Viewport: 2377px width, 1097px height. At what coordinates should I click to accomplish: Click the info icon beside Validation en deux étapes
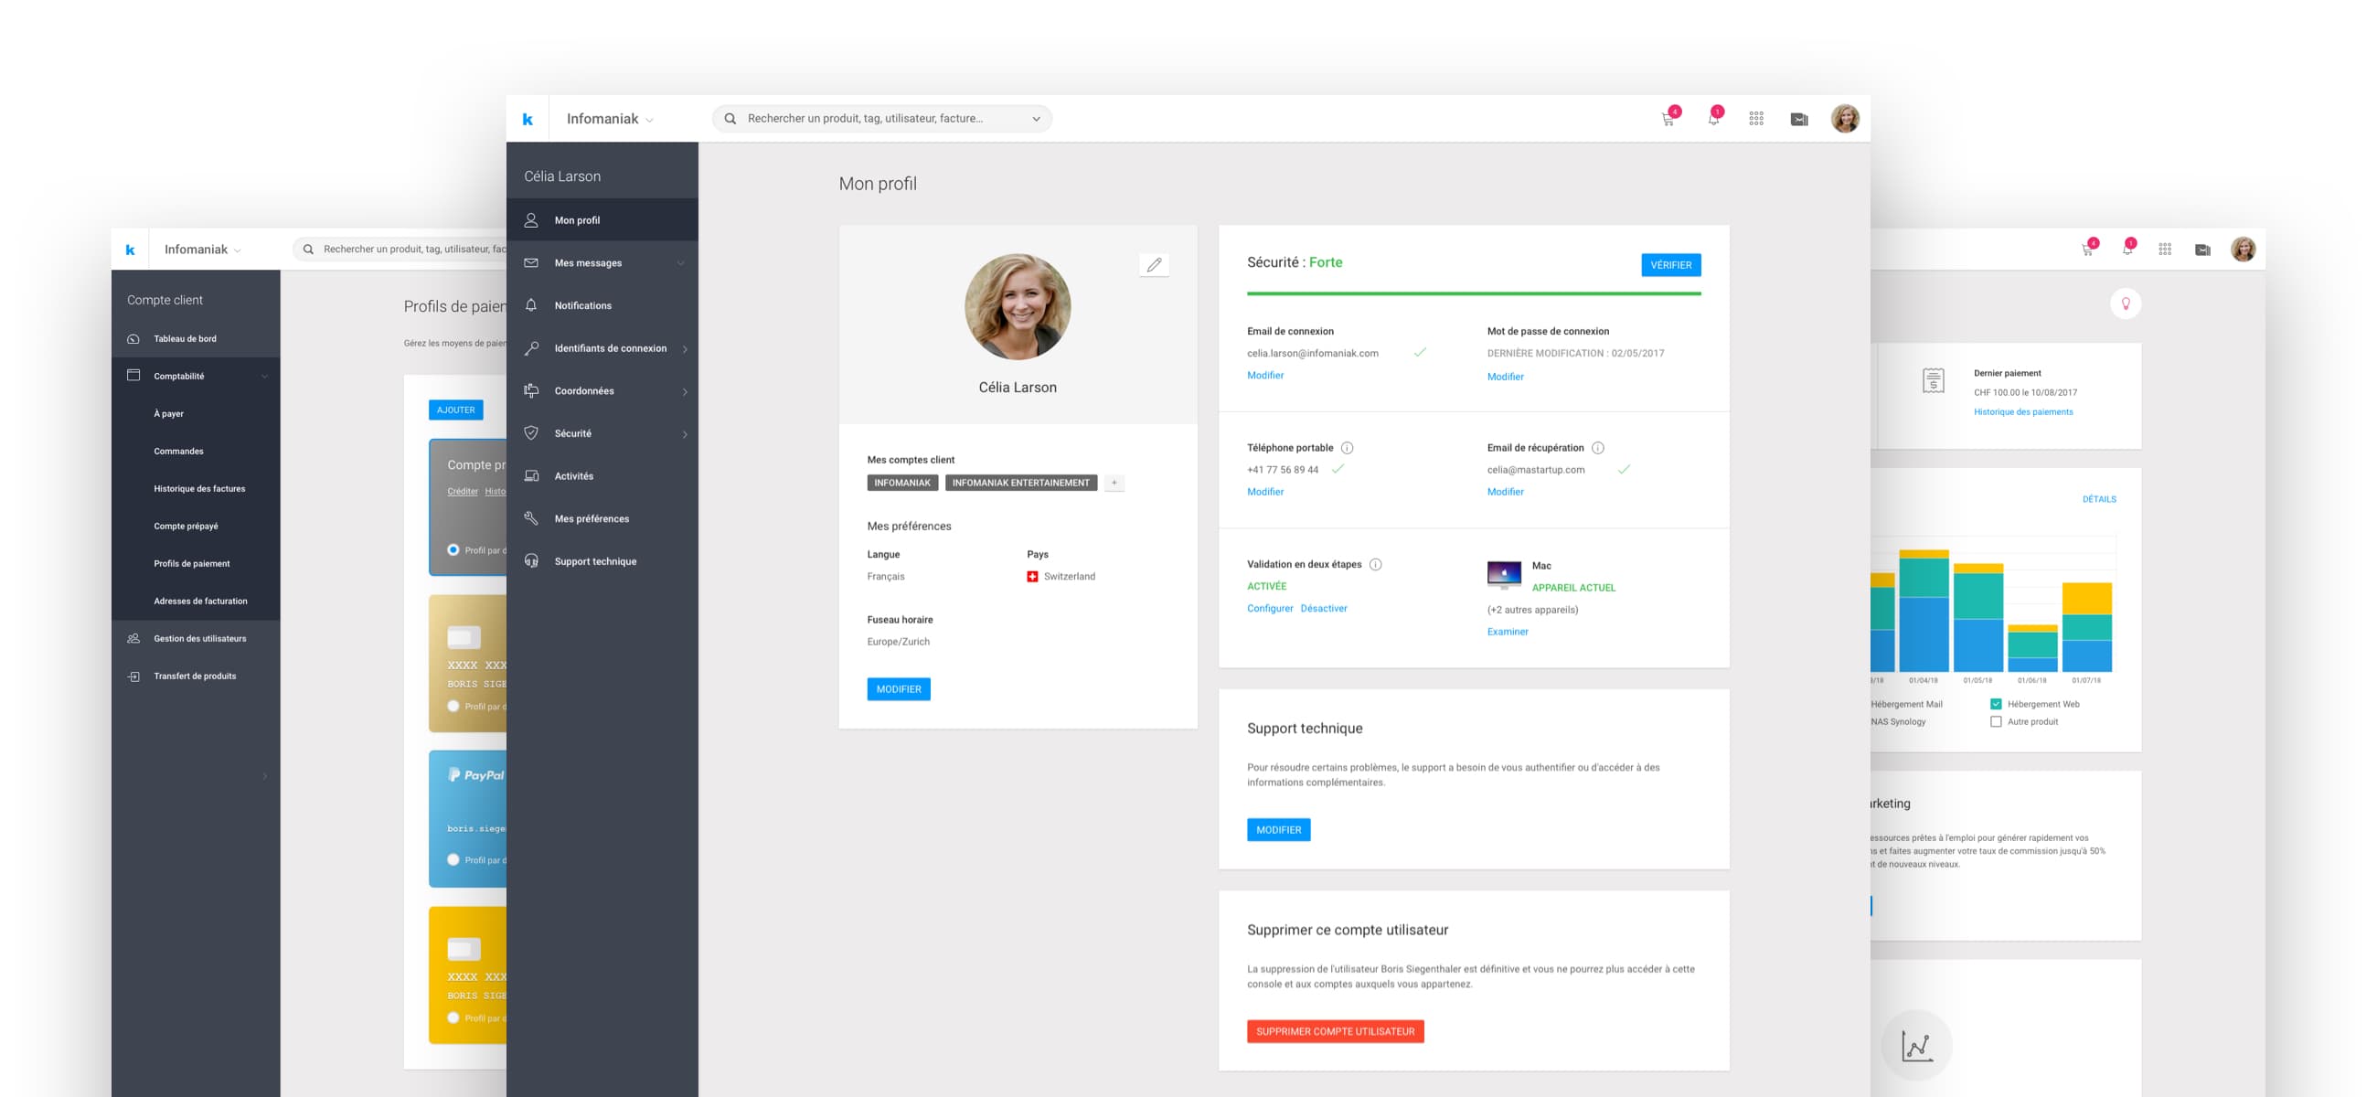click(x=1376, y=565)
